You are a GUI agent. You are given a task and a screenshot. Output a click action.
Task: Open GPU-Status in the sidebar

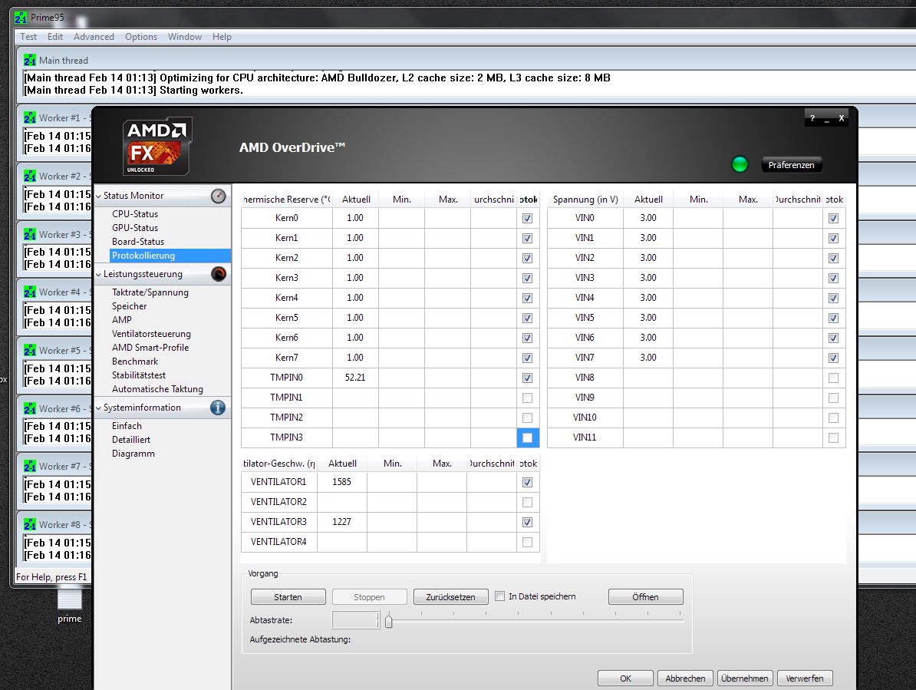pyautogui.click(x=135, y=228)
